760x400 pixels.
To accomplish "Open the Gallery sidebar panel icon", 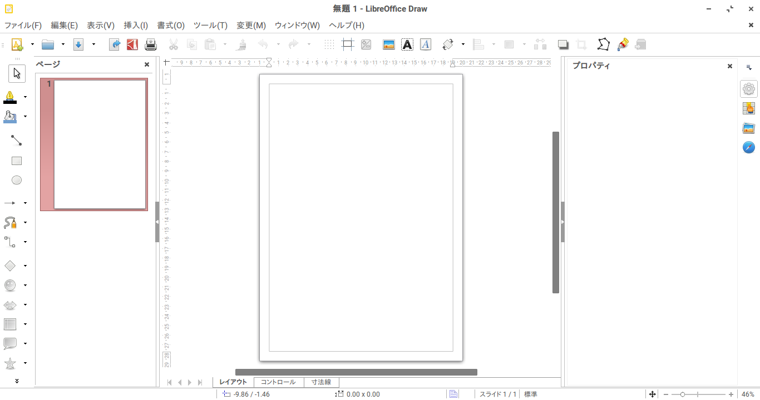I will [x=749, y=128].
